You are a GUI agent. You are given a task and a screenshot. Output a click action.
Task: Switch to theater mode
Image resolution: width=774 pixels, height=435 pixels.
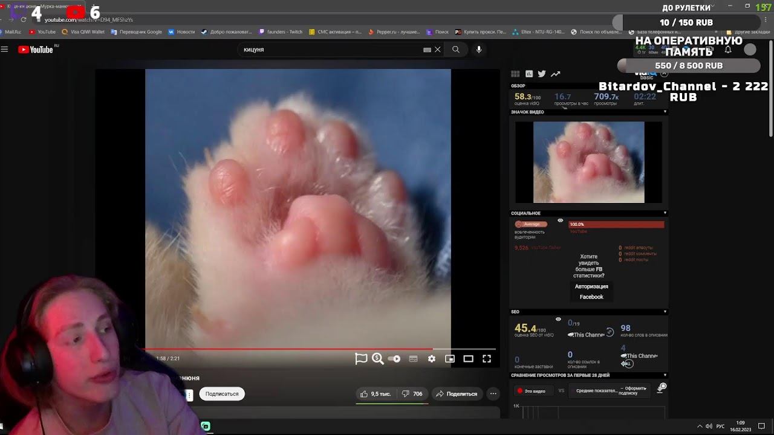(x=468, y=359)
